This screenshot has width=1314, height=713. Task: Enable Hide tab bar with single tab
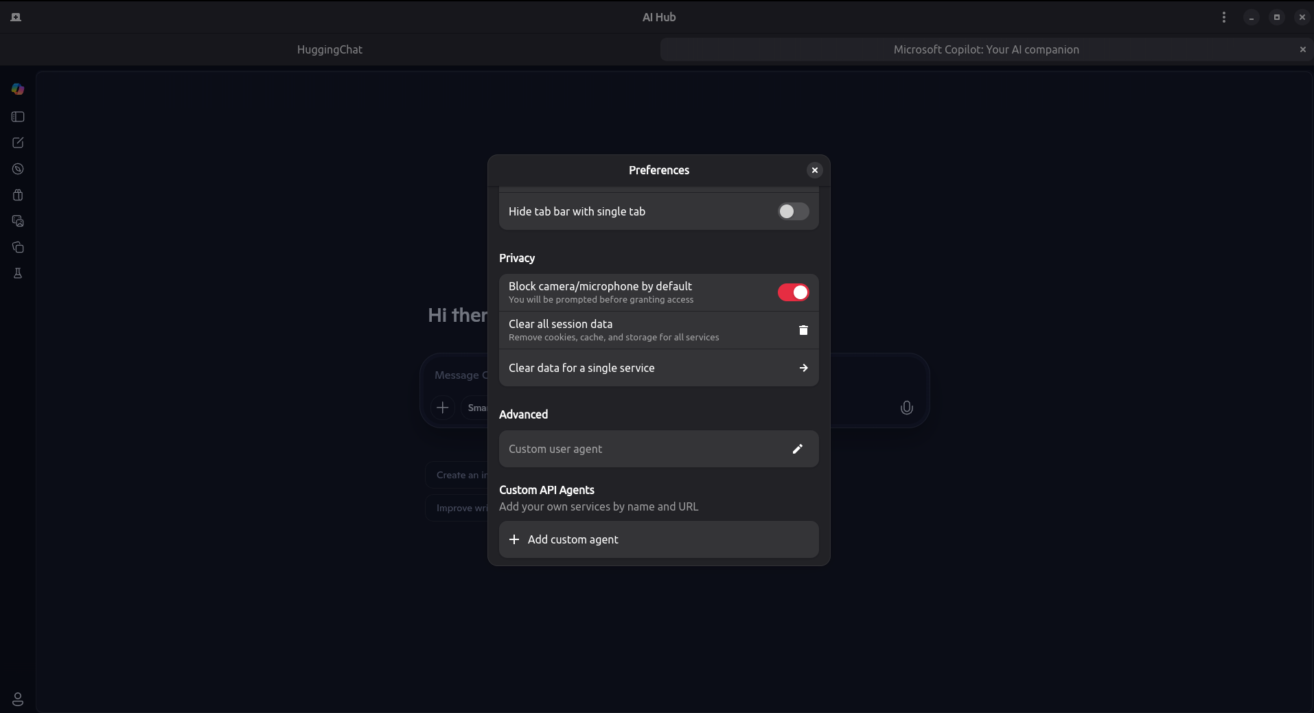793,211
